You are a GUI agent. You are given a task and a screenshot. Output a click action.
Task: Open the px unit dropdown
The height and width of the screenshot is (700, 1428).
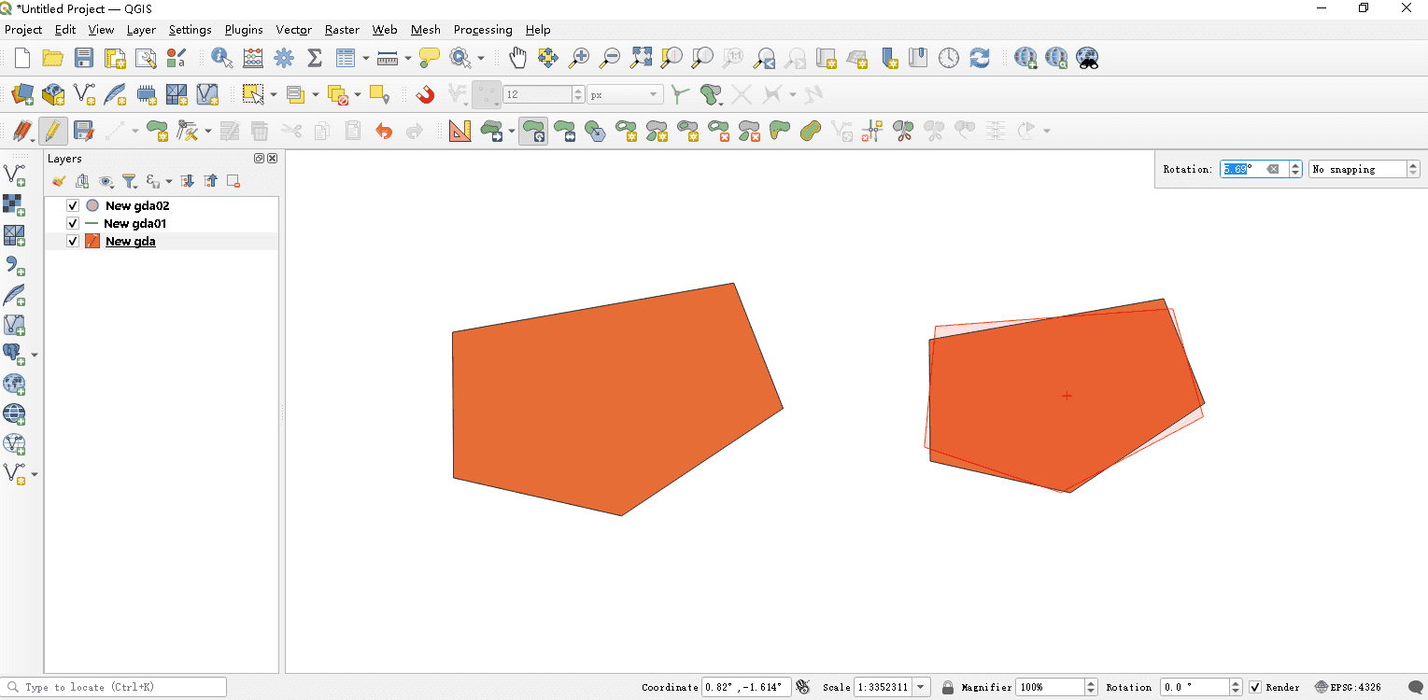(x=625, y=94)
